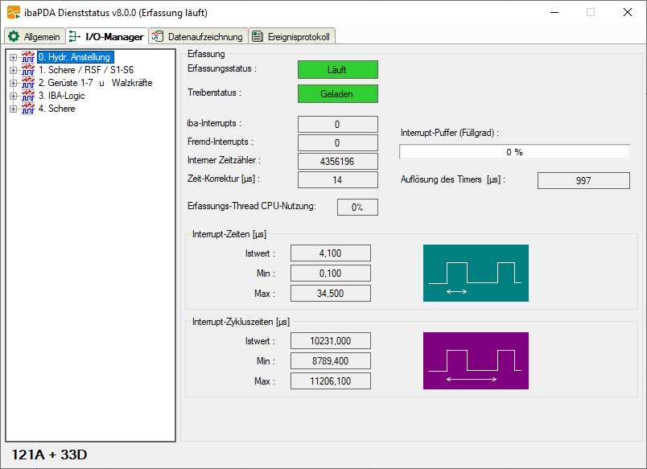This screenshot has height=469, width=647.
Task: Click the ibaPDA application icon in title bar
Action: tap(14, 12)
